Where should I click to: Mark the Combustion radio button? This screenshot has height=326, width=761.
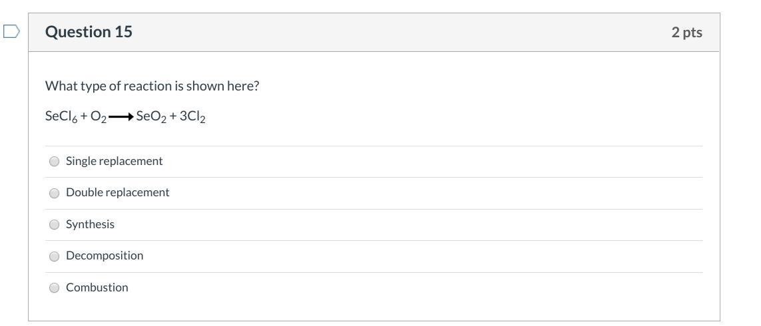[x=55, y=287]
